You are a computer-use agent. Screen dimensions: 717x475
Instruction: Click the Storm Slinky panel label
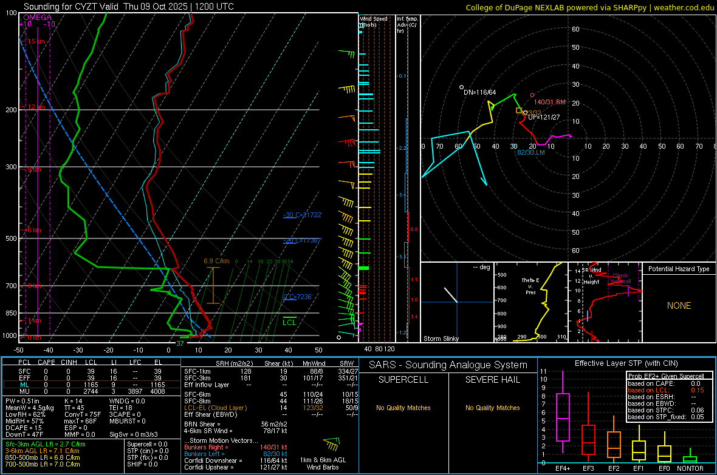[441, 339]
